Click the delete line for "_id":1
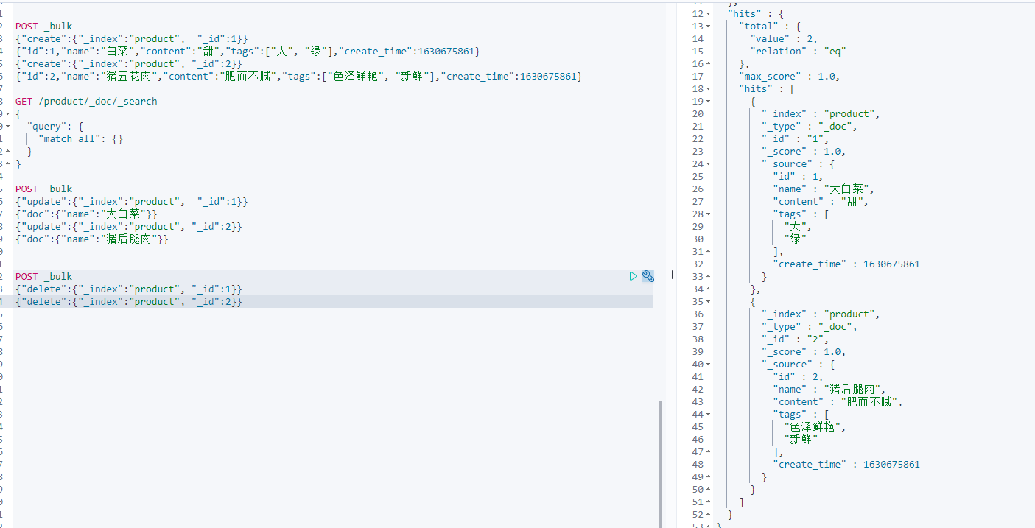The width and height of the screenshot is (1035, 528). click(128, 289)
